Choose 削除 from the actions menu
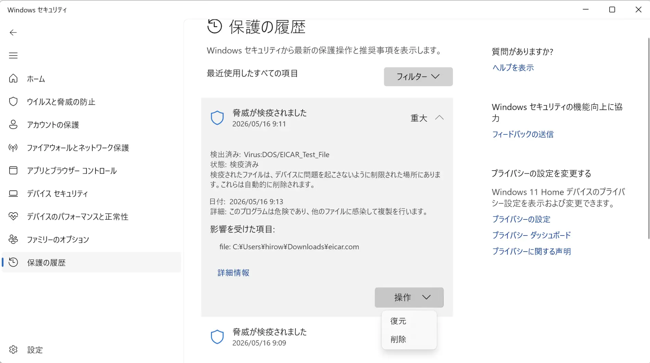 pyautogui.click(x=409, y=339)
